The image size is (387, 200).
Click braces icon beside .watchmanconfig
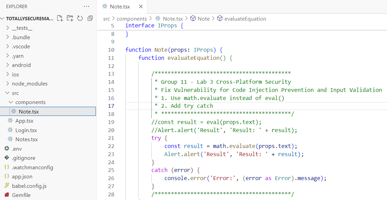point(7,167)
